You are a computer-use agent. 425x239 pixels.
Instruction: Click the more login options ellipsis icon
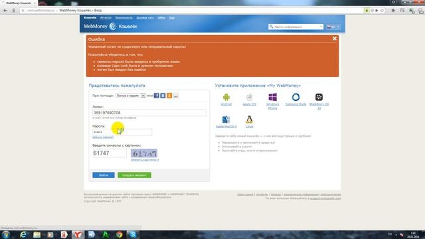176,96
